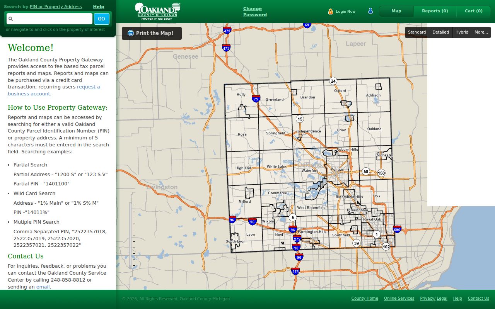Click the Waterford label on the map
Image resolution: width=495 pixels, height=309 pixels.
(310, 171)
